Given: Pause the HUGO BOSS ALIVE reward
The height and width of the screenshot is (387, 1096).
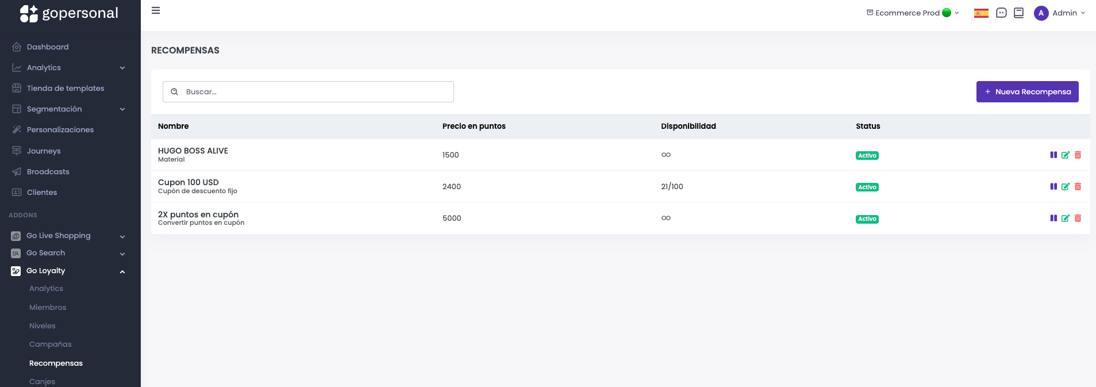Looking at the screenshot, I should tap(1053, 155).
